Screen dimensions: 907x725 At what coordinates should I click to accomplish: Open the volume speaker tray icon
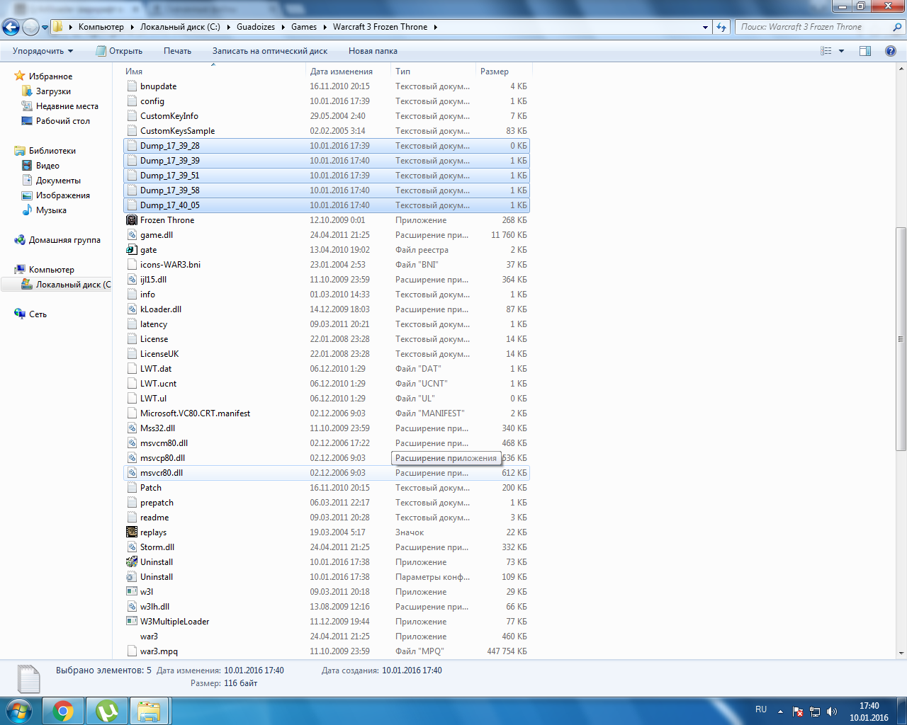[832, 712]
